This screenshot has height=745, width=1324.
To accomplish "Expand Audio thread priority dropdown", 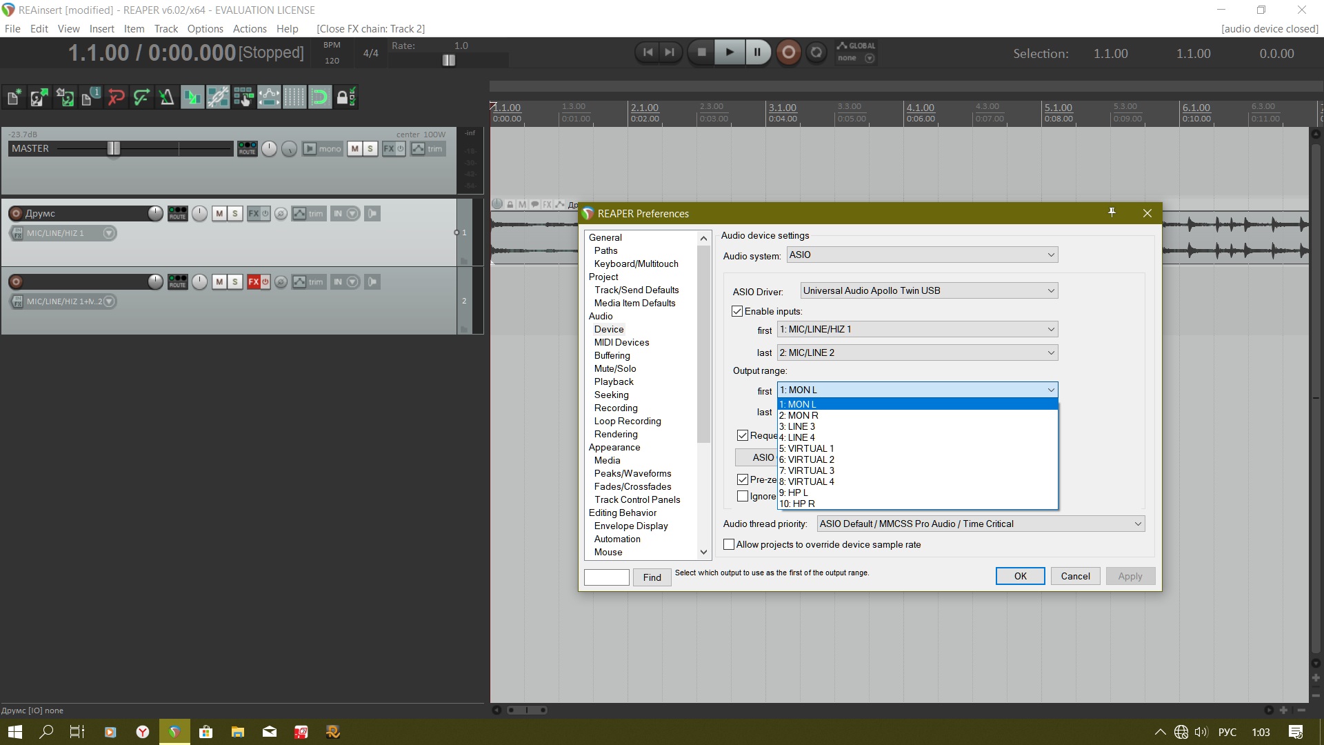I will (980, 524).
